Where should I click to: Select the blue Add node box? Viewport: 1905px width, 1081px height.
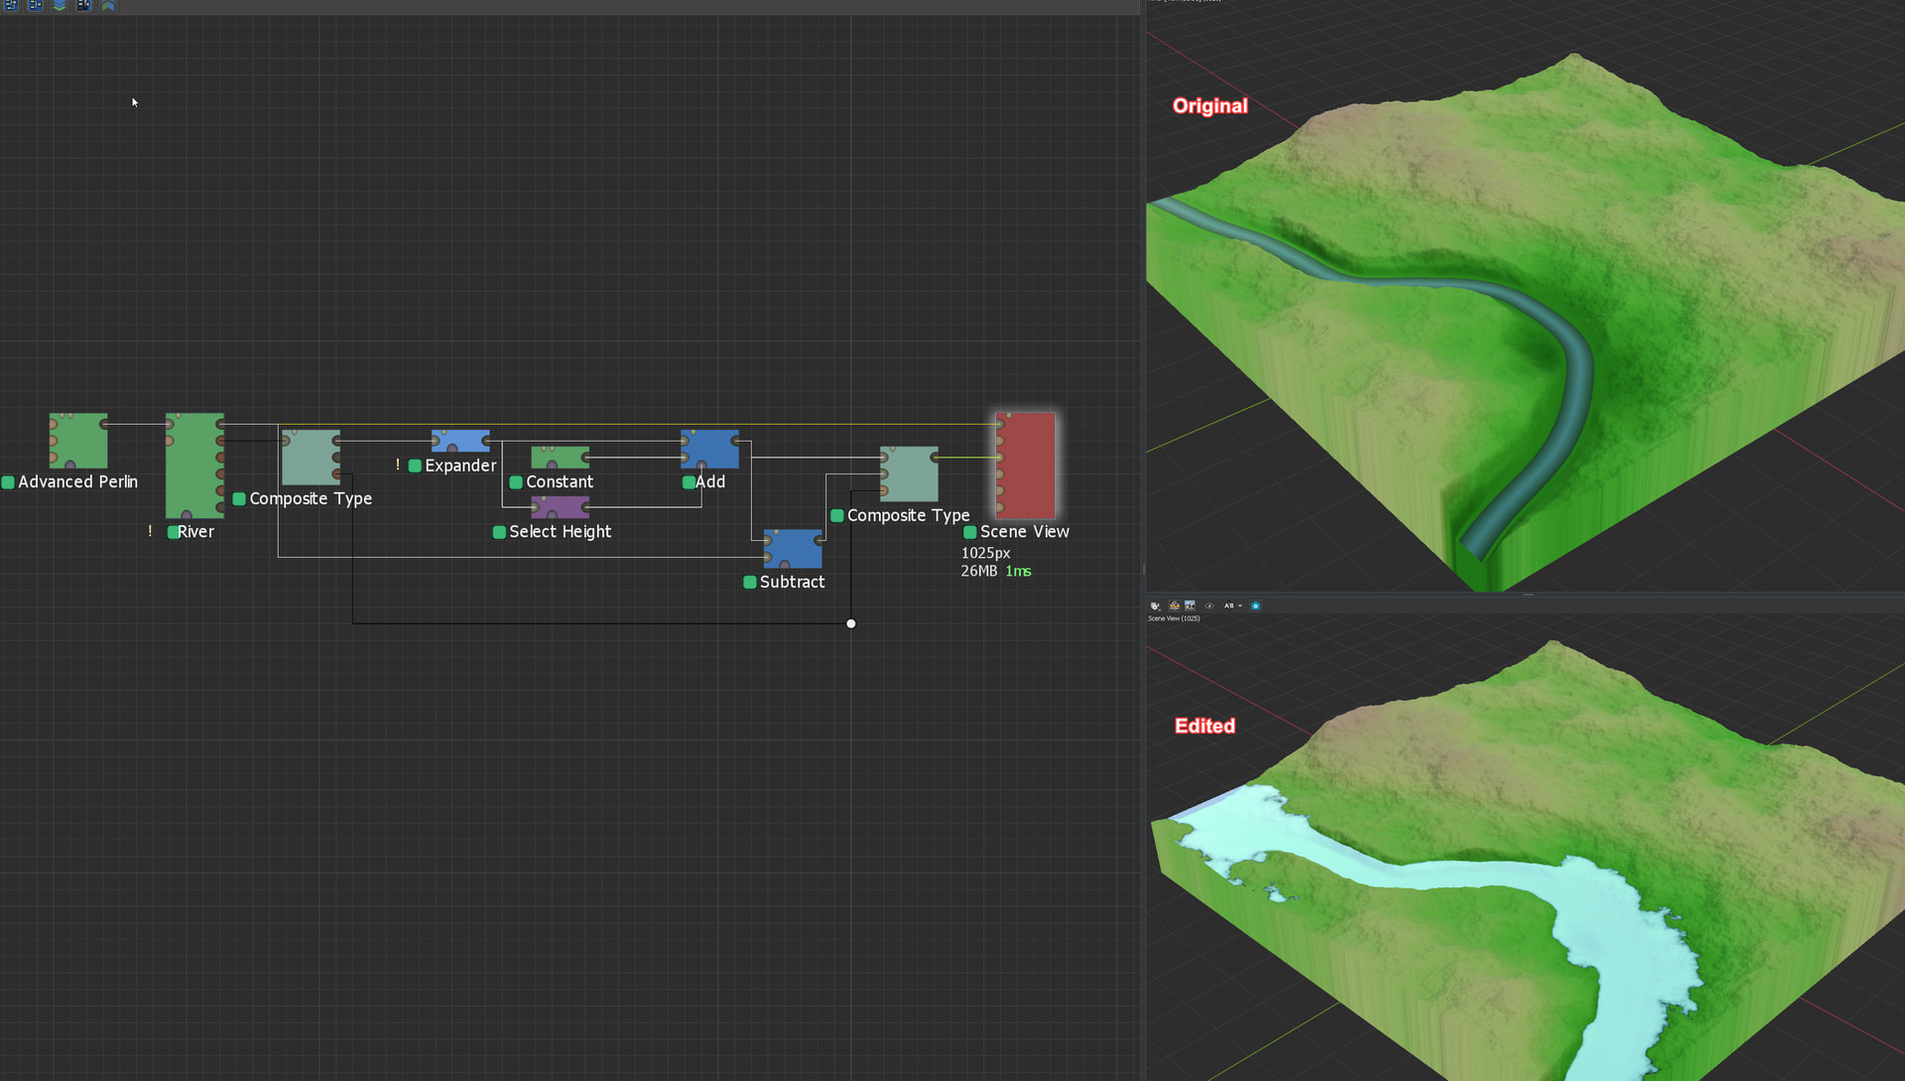710,449
